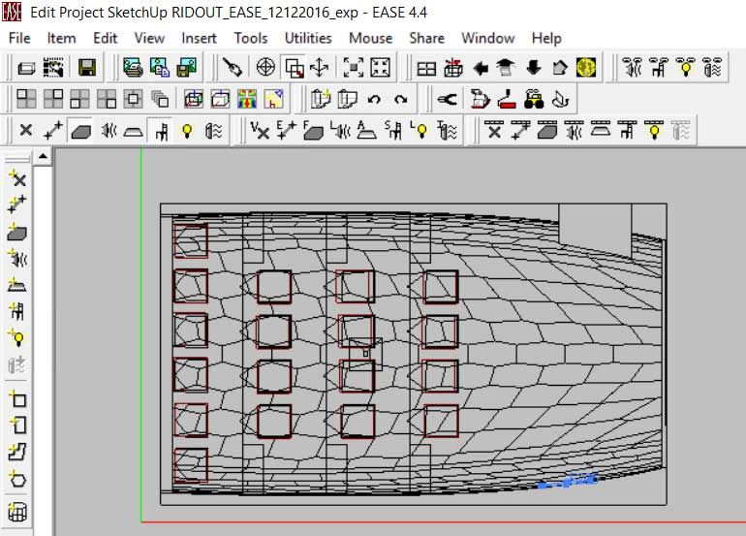Click the insert face icon in left sidebar
The image size is (746, 536).
(x=17, y=232)
